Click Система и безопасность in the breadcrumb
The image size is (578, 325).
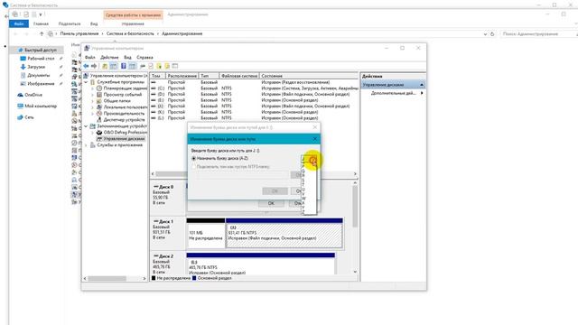tap(130, 33)
